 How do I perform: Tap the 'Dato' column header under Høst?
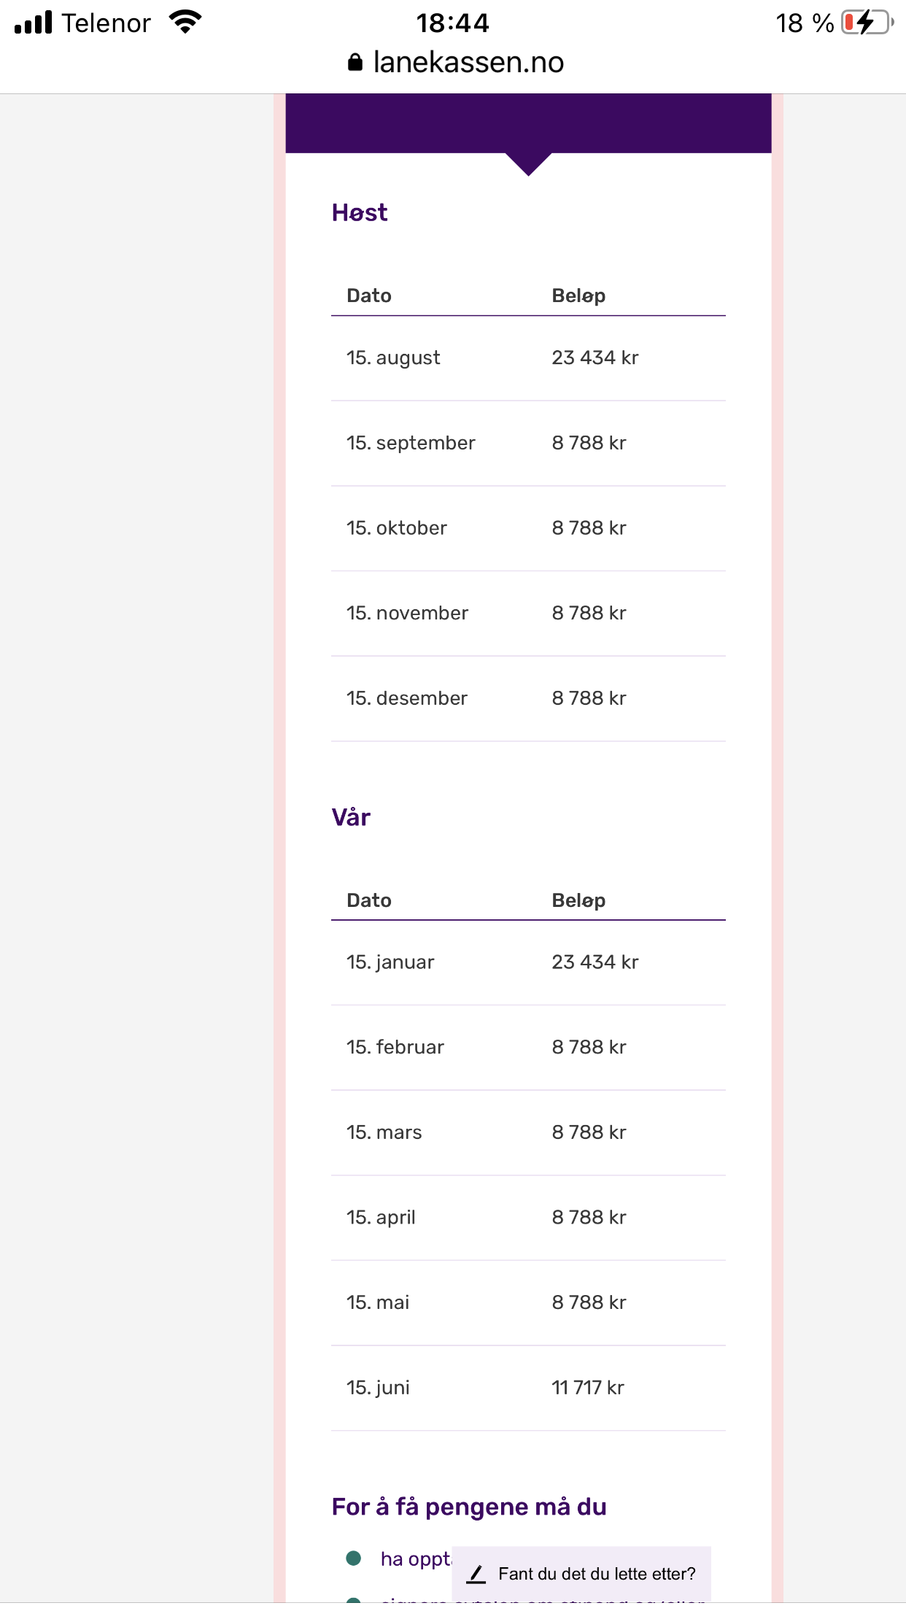point(369,295)
